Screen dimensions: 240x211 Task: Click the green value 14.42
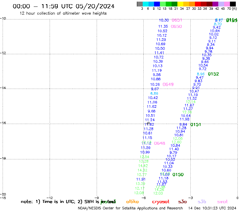tap(143, 166)
